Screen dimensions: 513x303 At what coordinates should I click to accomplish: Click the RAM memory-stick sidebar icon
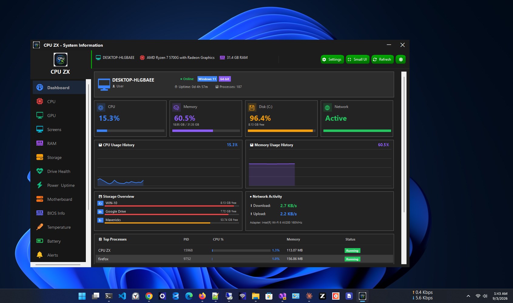[40, 143]
